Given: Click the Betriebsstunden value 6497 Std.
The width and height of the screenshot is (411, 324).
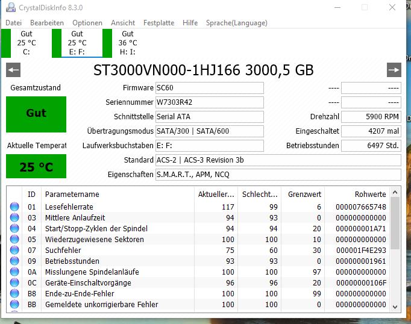Looking at the screenshot, I should pyautogui.click(x=371, y=145).
